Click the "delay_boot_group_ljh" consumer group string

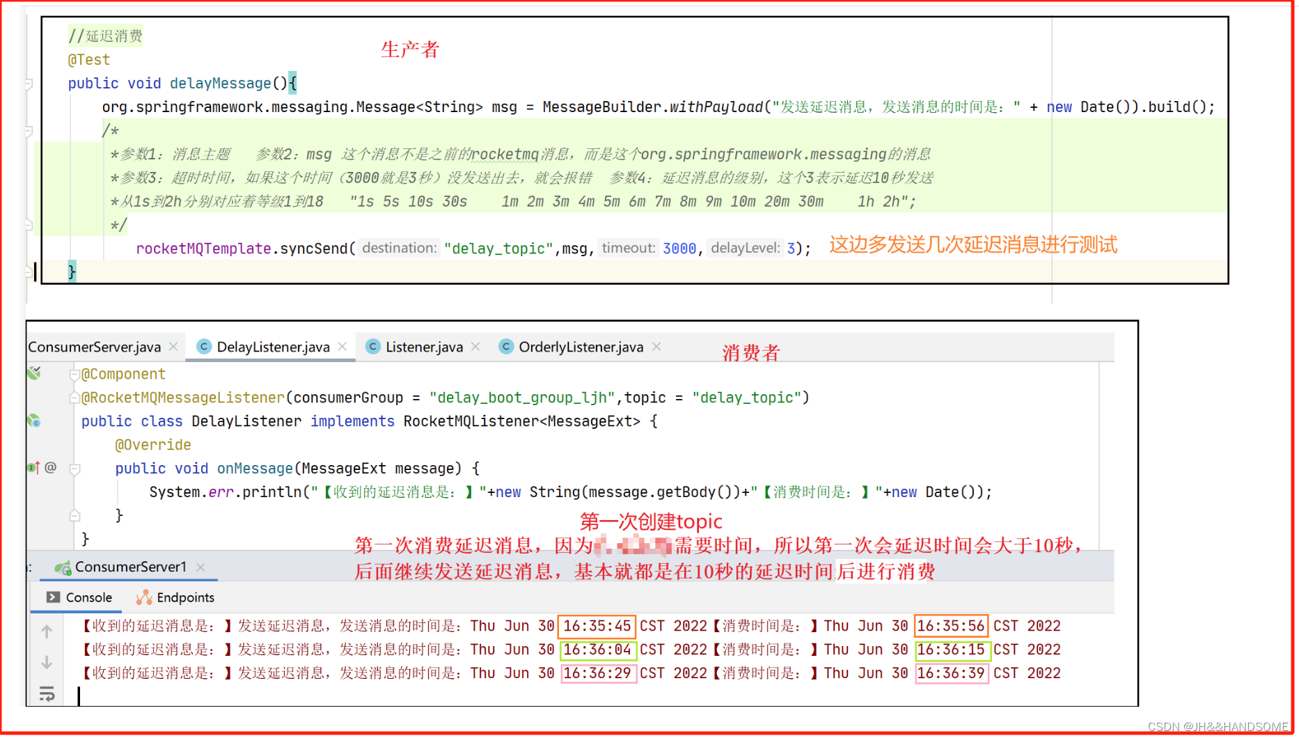click(522, 398)
